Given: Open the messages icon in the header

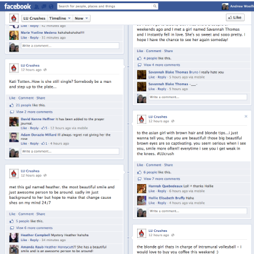Looking at the screenshot, I should (x=44, y=7).
